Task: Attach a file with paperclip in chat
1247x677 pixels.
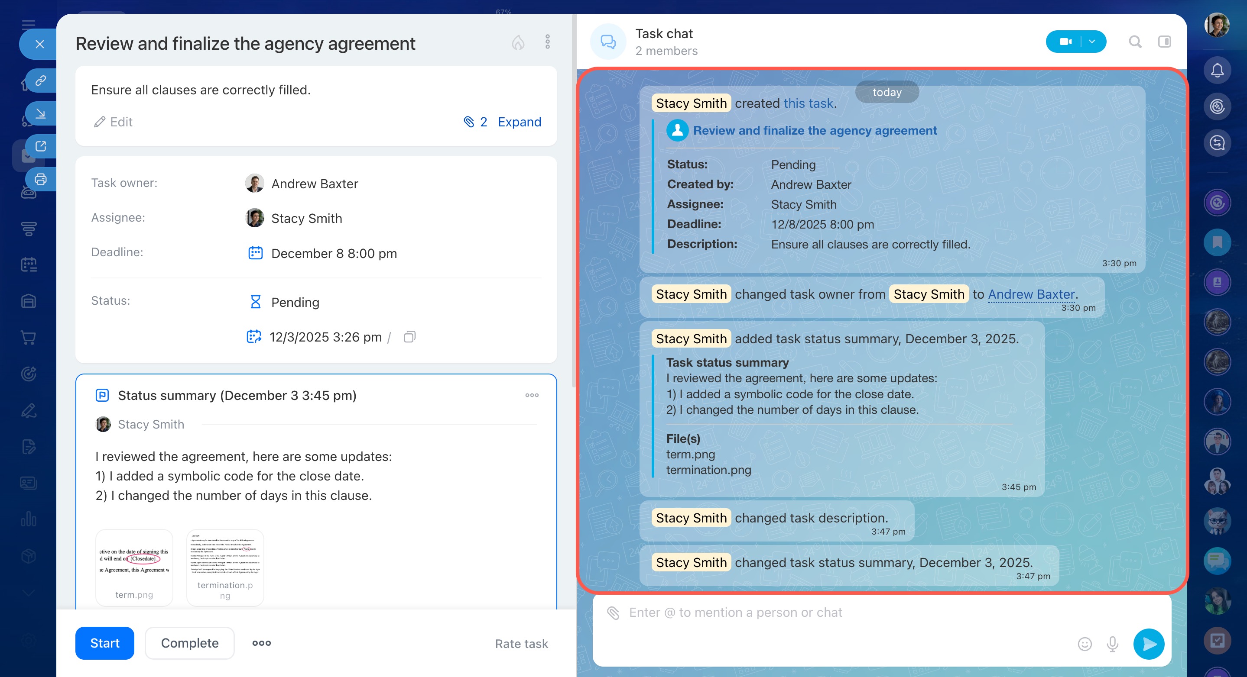Action: [x=613, y=613]
